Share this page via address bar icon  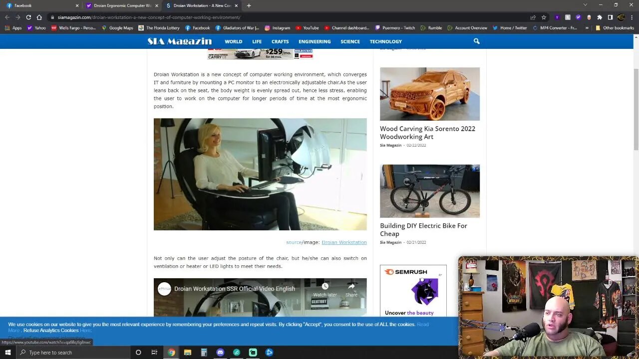pos(533,17)
